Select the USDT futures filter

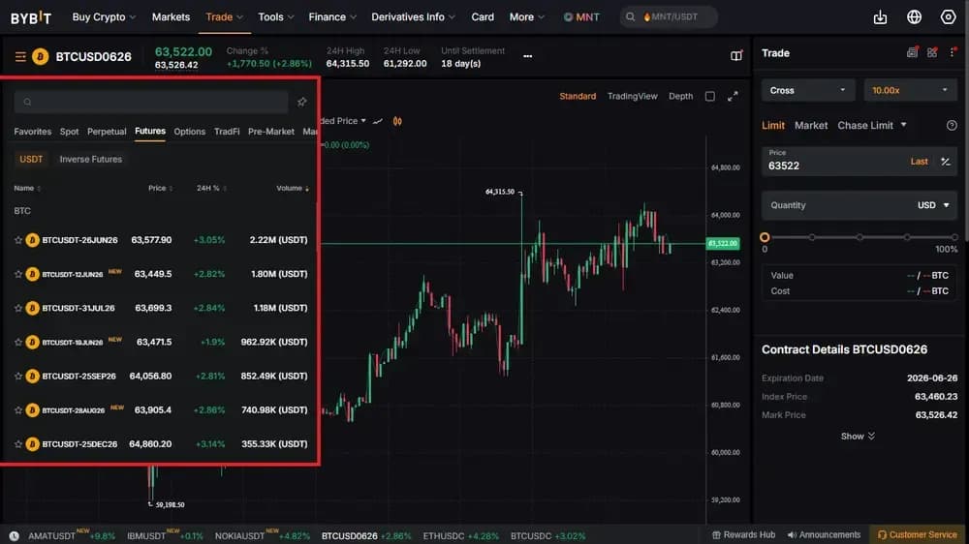[31, 160]
